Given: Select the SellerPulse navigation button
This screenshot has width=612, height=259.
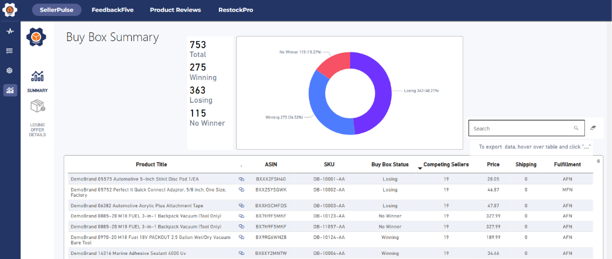Looking at the screenshot, I should pos(57,10).
